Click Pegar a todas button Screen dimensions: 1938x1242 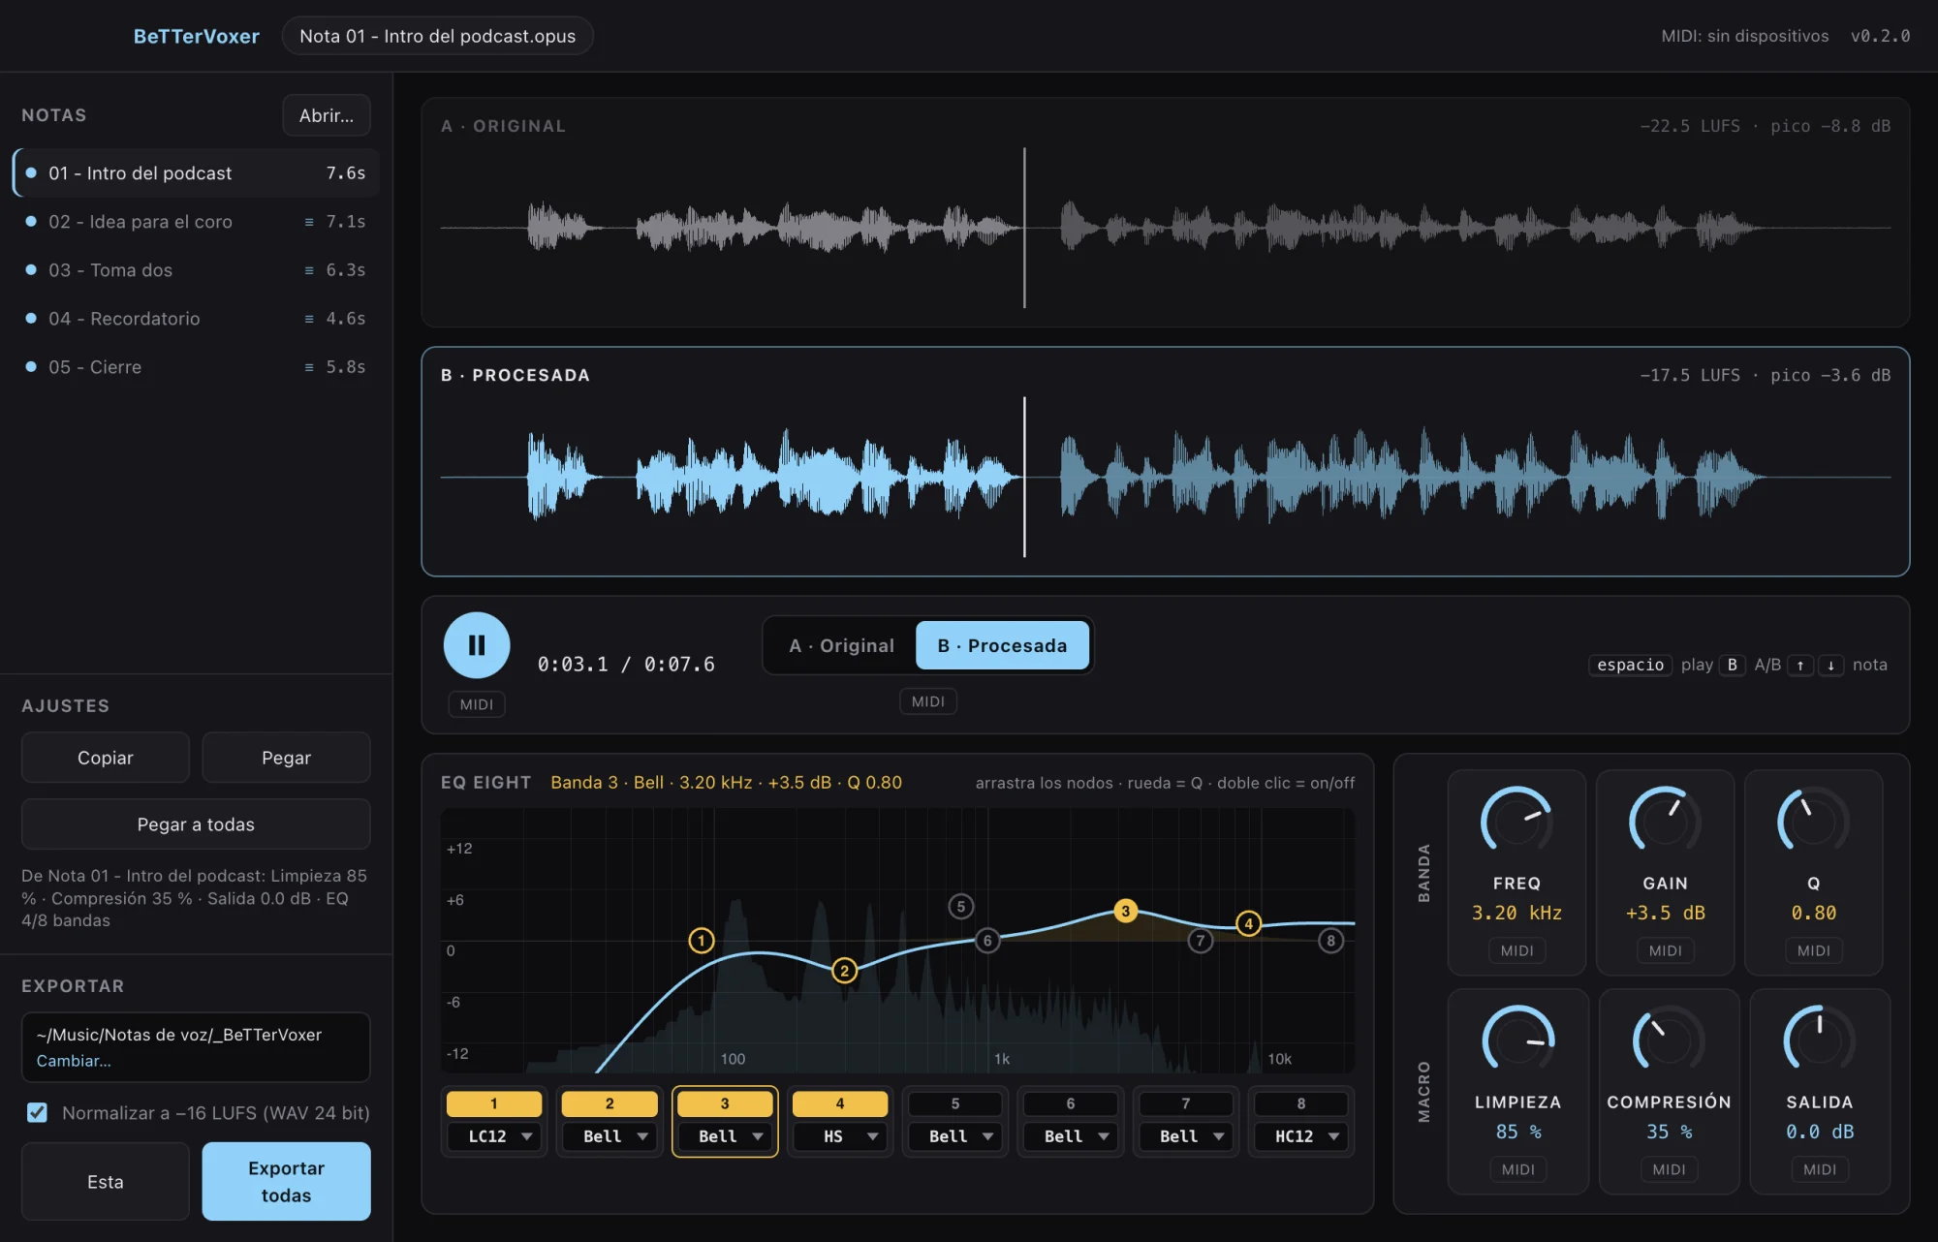196,824
